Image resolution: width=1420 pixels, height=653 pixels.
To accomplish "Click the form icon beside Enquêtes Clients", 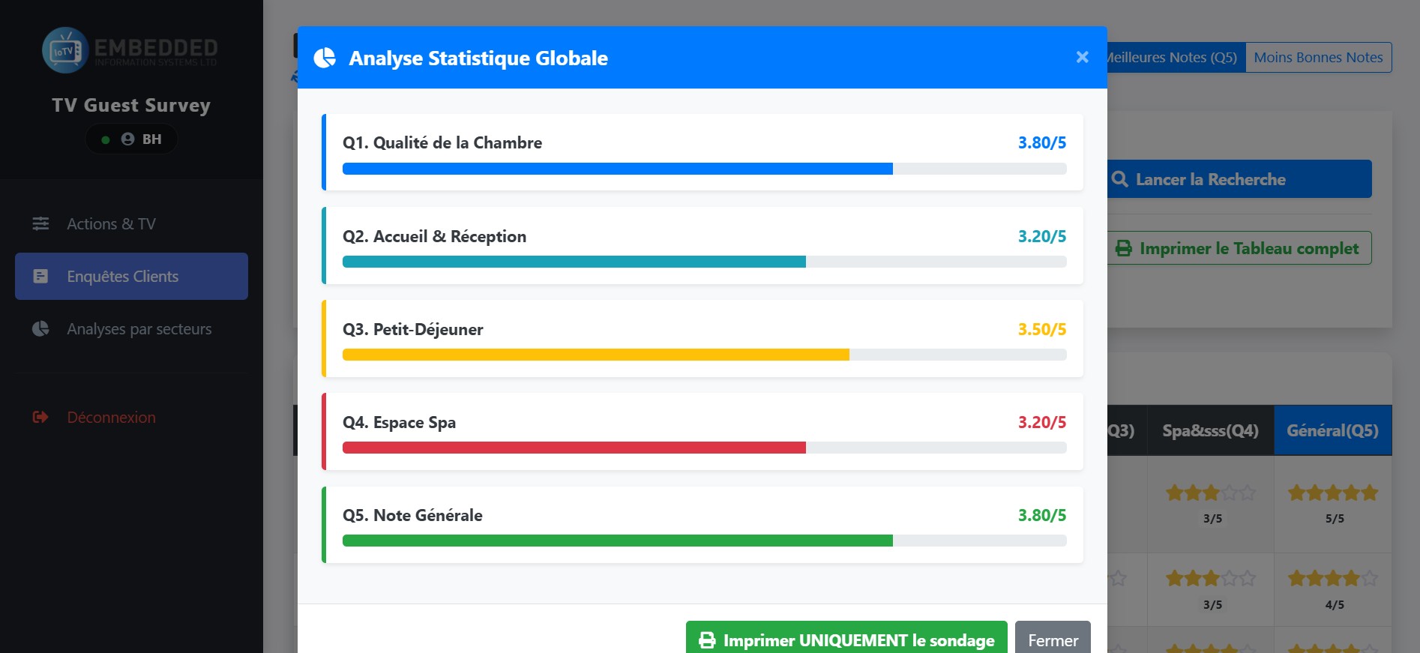I will (x=40, y=276).
